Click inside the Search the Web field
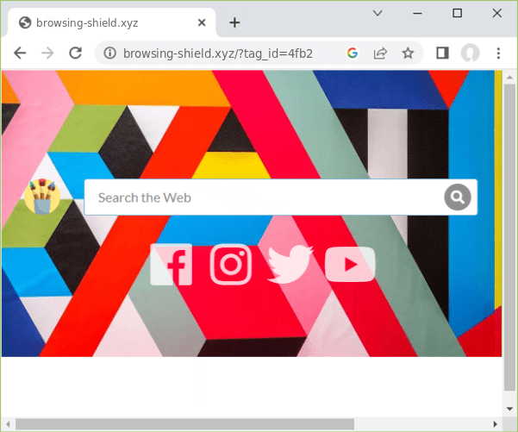The height and width of the screenshot is (432, 518). pyautogui.click(x=267, y=197)
